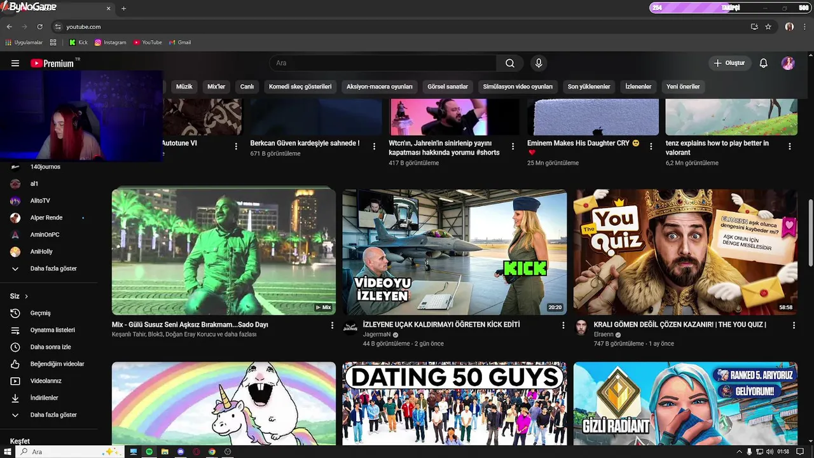The width and height of the screenshot is (814, 458).
Task: Open the Gmail bookmark
Action: coord(180,43)
